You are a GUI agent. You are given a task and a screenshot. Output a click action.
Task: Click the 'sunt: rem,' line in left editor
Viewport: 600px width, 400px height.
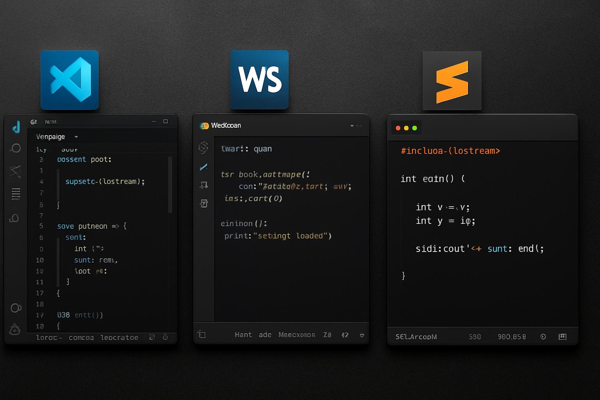click(x=96, y=260)
